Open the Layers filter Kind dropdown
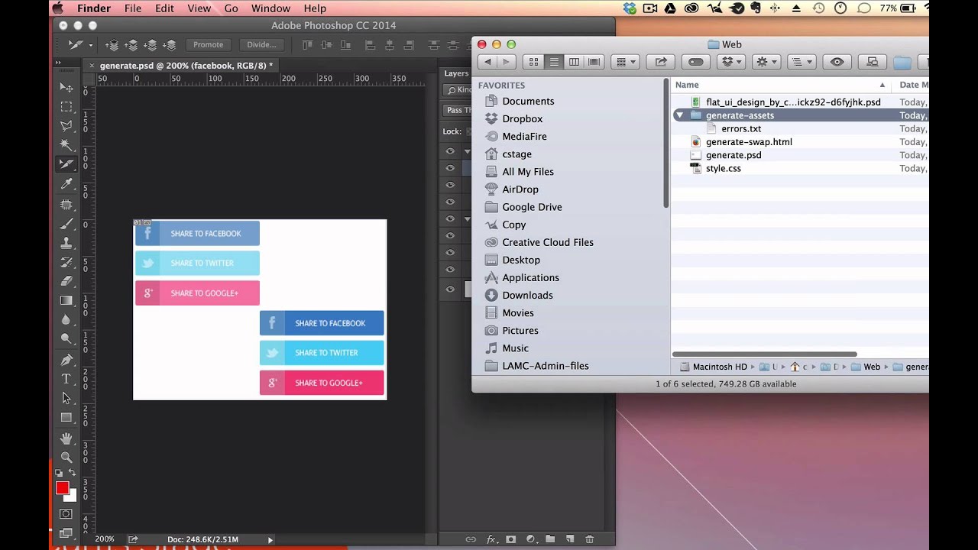Viewport: 978px width, 550px height. click(459, 90)
